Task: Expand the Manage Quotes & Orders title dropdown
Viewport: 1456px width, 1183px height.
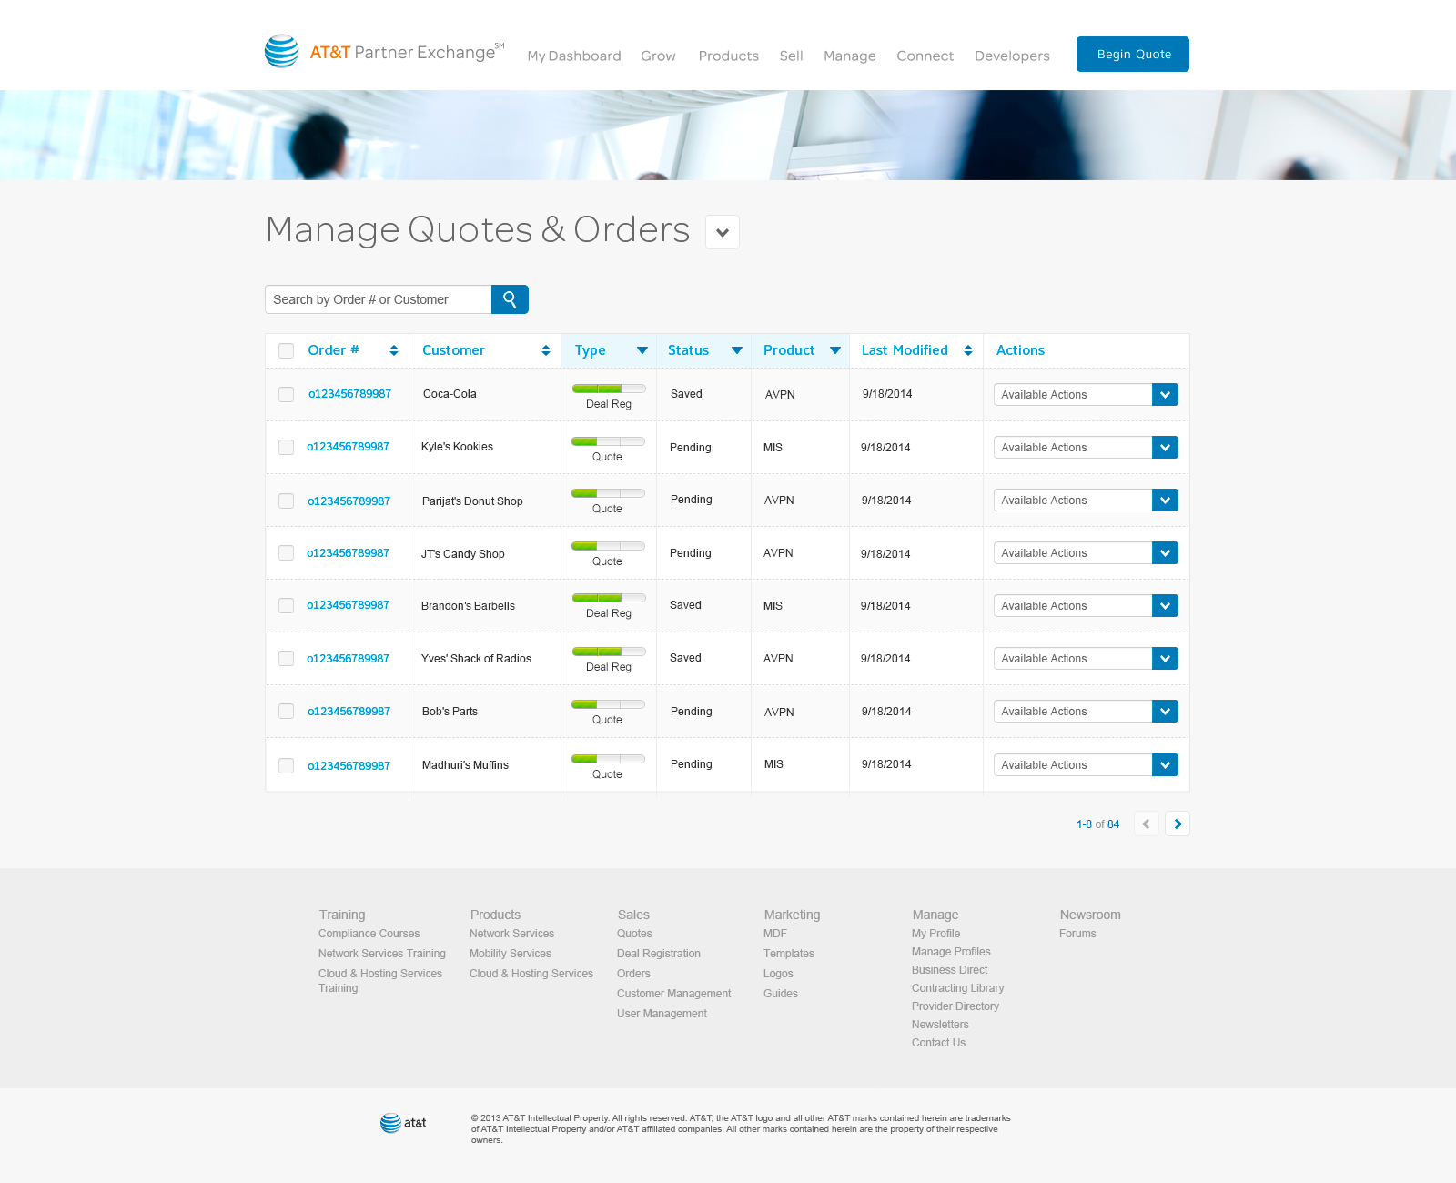Action: tap(723, 232)
